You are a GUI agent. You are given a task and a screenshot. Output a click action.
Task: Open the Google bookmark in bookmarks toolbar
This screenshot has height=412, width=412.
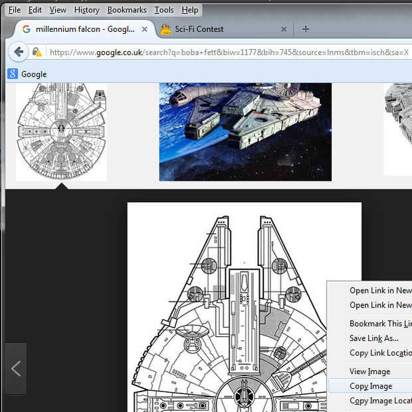[x=27, y=74]
